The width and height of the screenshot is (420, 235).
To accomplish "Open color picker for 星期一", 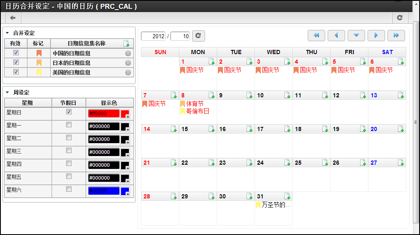I will (x=125, y=126).
